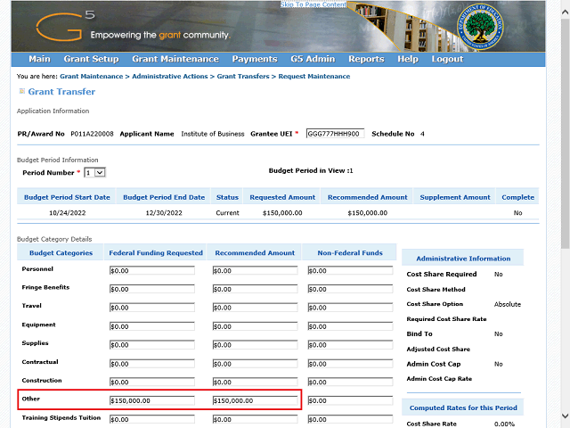Click the Help menu item
This screenshot has height=428, width=570.
[x=408, y=59]
